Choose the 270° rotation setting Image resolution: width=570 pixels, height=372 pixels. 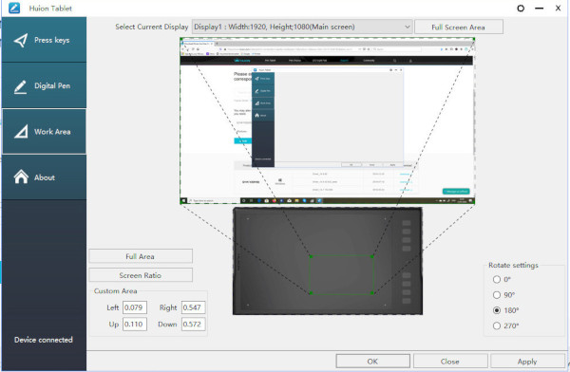(x=497, y=325)
